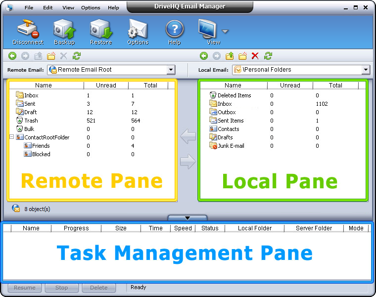This screenshot has height=297, width=376.
Task: Click the Help question mark icon
Action: [x=174, y=30]
